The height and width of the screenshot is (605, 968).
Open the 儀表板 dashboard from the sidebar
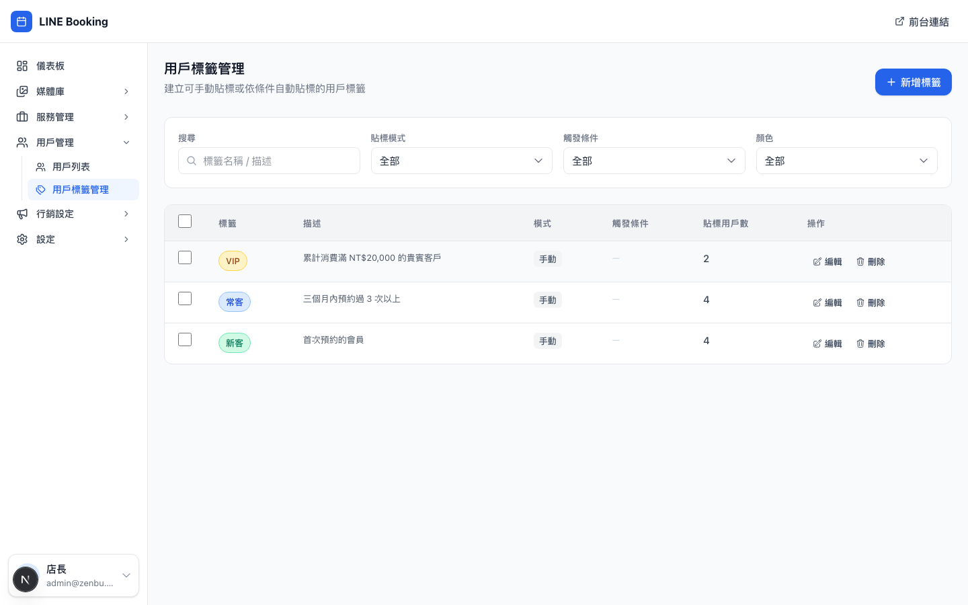point(50,66)
